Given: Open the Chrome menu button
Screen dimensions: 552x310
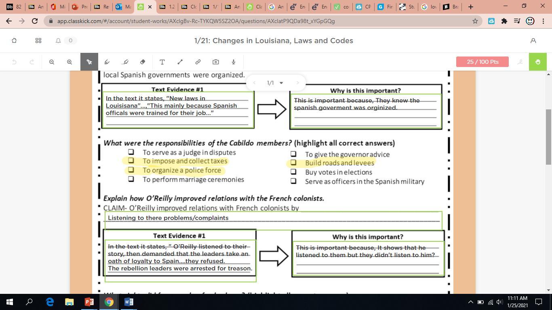Looking at the screenshot, I should [x=543, y=21].
